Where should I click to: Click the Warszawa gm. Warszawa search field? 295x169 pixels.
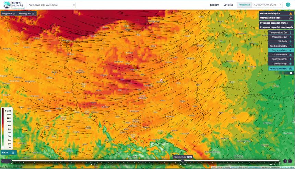click(x=49, y=5)
